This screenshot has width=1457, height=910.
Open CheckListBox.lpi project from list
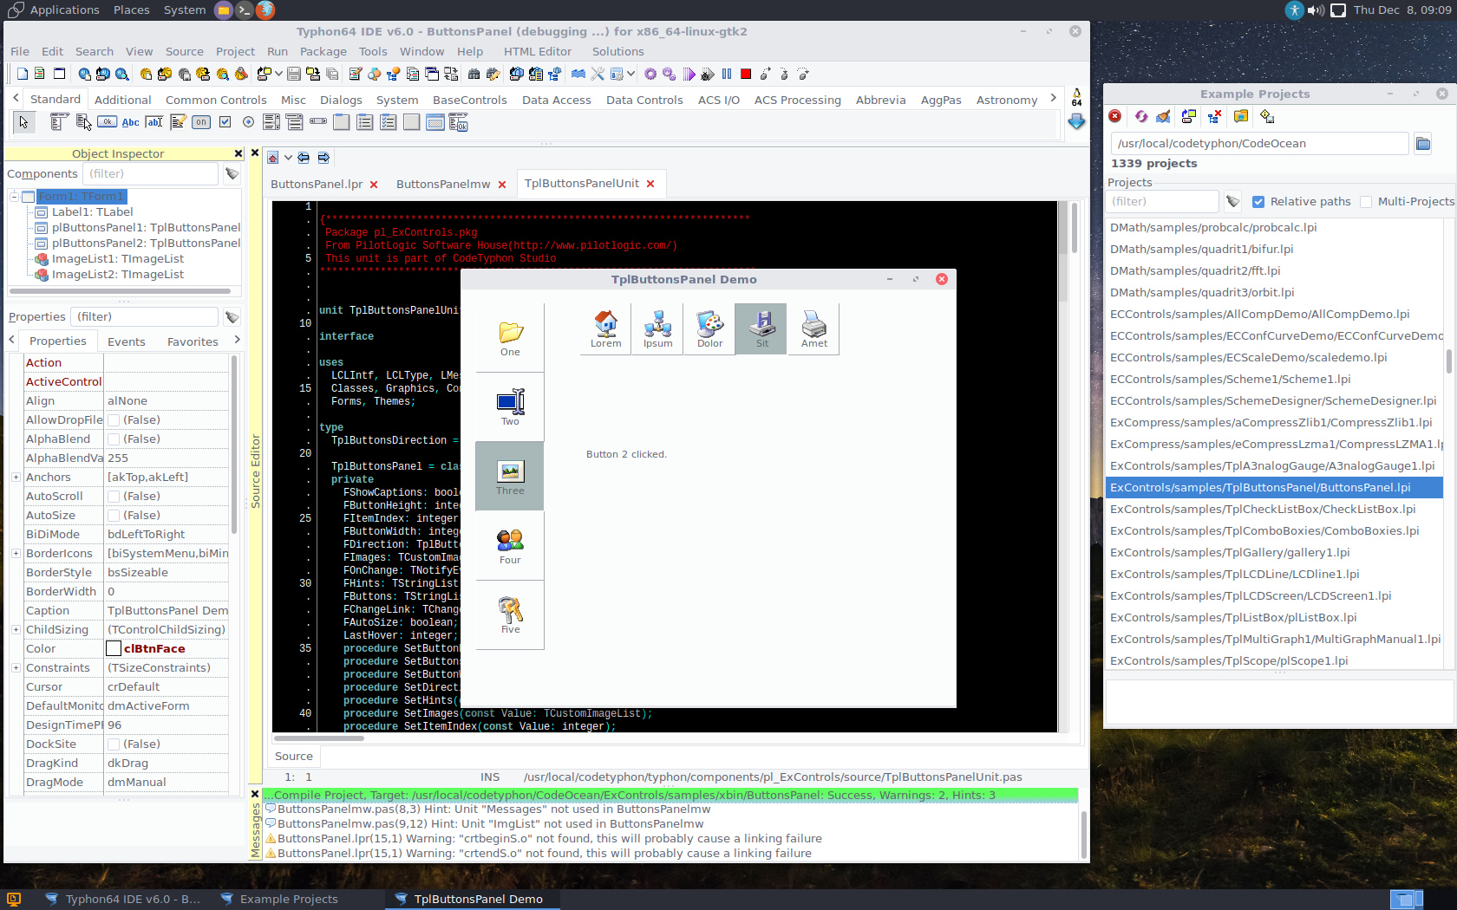[1263, 510]
